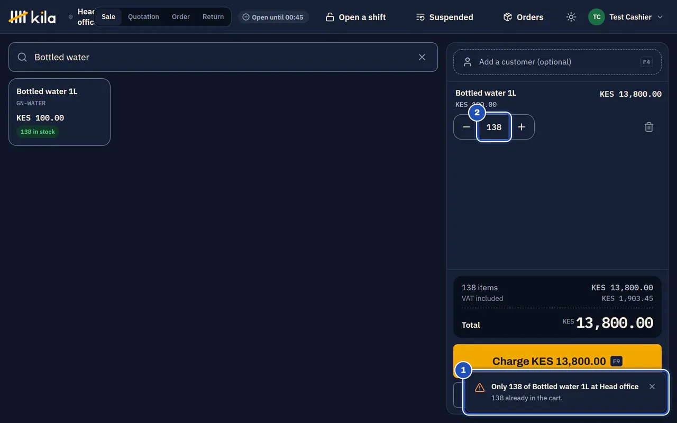Dismiss the stock warning notification

coord(652,387)
